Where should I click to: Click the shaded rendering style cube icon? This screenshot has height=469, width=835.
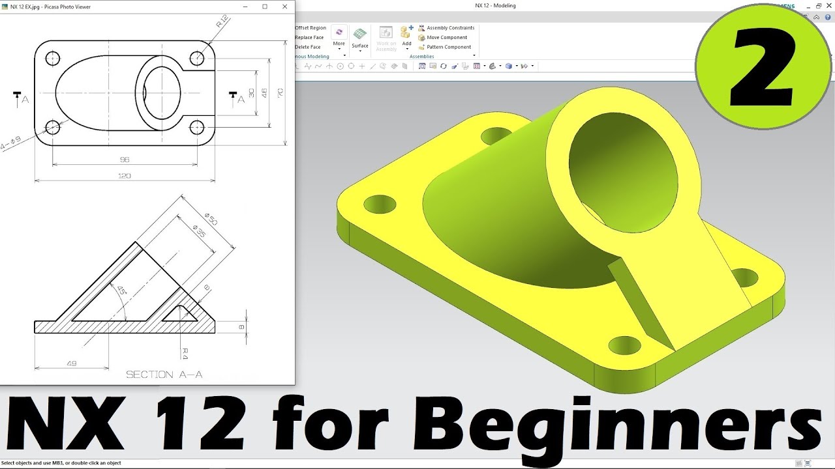click(509, 66)
